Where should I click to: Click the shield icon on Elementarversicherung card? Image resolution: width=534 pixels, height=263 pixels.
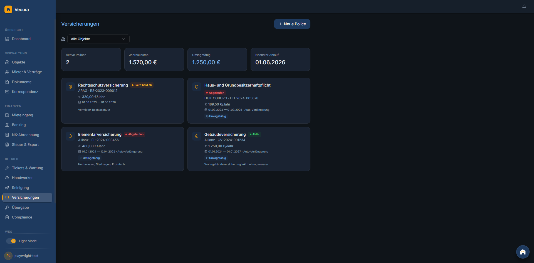click(70, 136)
